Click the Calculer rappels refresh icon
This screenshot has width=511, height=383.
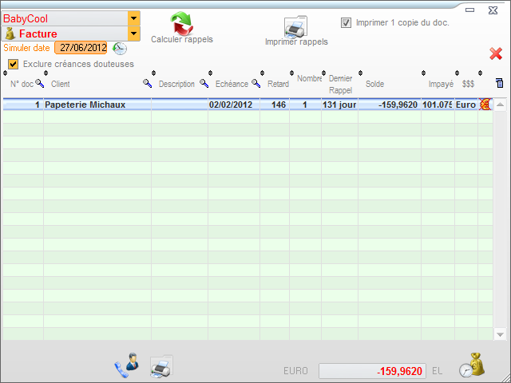[x=182, y=22]
